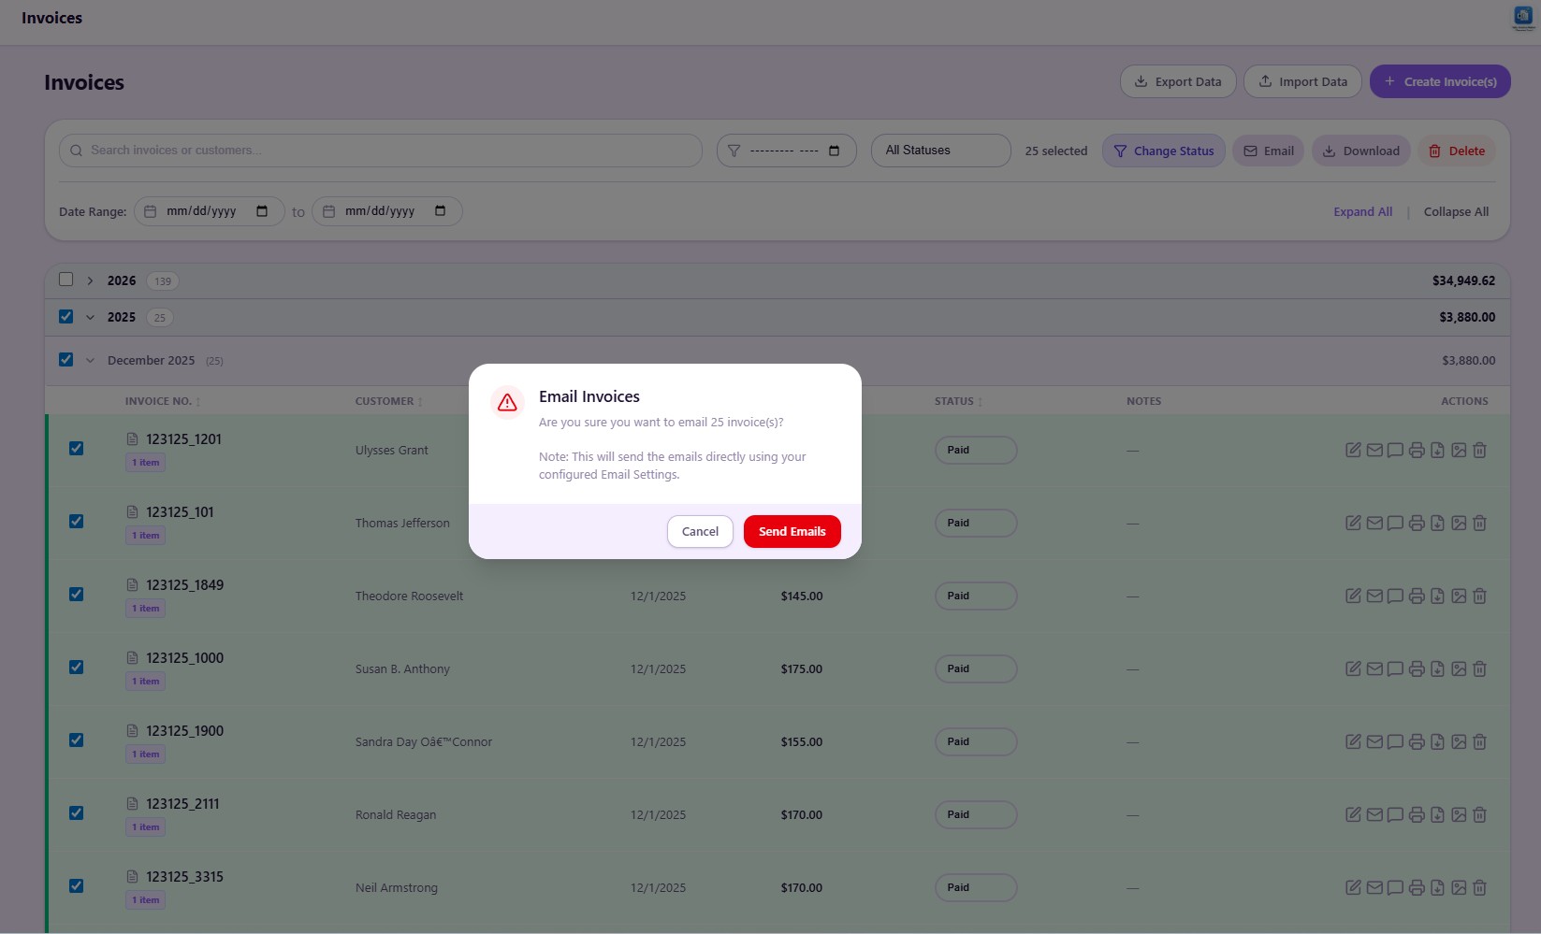This screenshot has width=1541, height=934.
Task: Click the funnel filter icon near the date field
Action: pos(734,150)
